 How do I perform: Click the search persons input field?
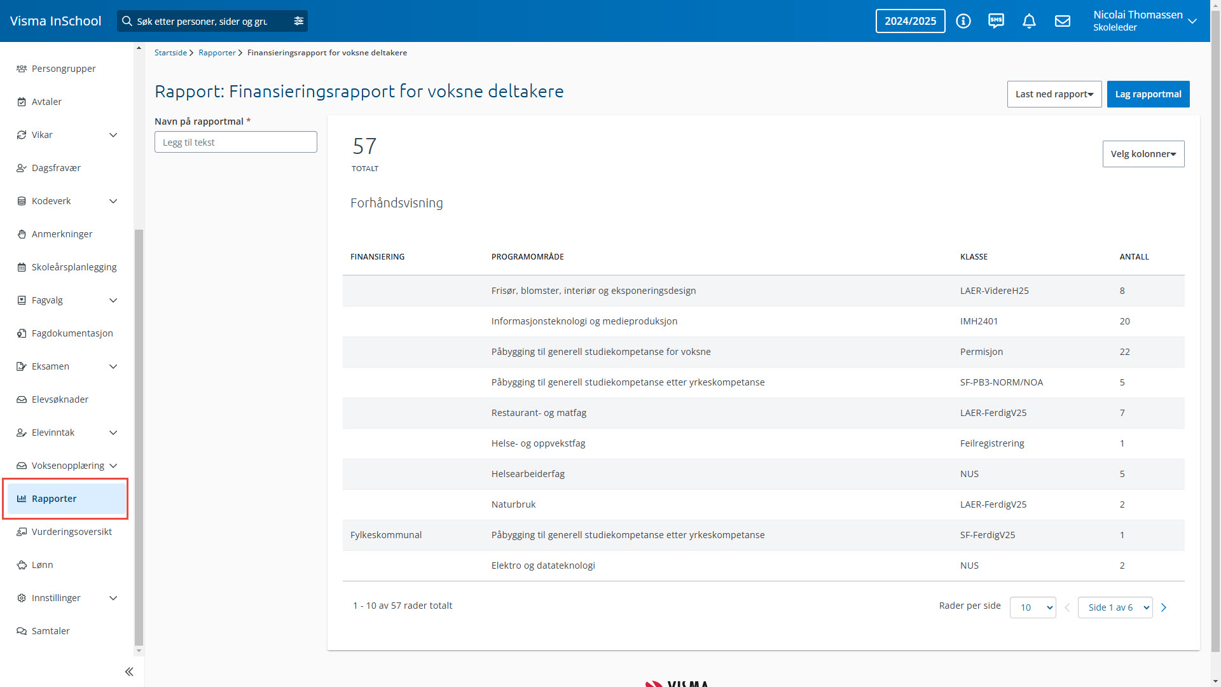click(x=212, y=21)
